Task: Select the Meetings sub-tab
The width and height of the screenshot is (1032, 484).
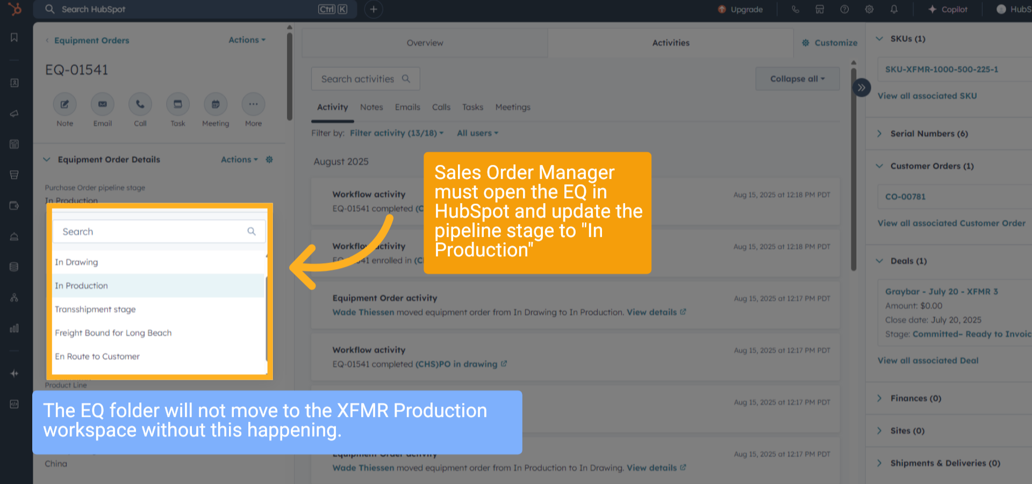Action: click(513, 107)
